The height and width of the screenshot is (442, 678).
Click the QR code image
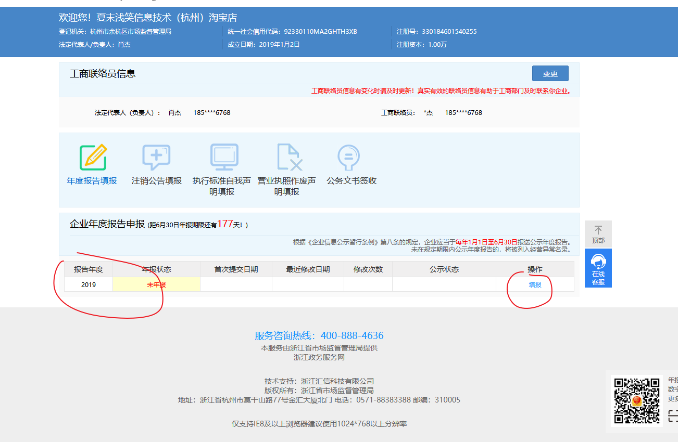tap(637, 401)
